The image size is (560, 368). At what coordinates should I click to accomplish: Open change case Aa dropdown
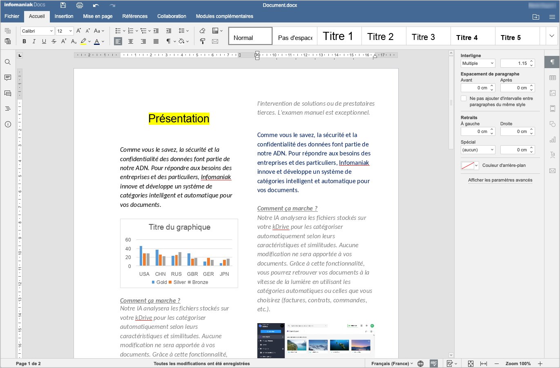pos(99,31)
